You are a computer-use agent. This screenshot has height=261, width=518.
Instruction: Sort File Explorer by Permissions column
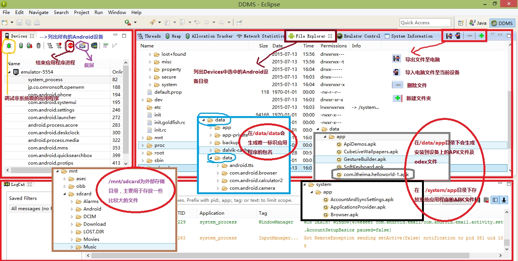coord(334,46)
